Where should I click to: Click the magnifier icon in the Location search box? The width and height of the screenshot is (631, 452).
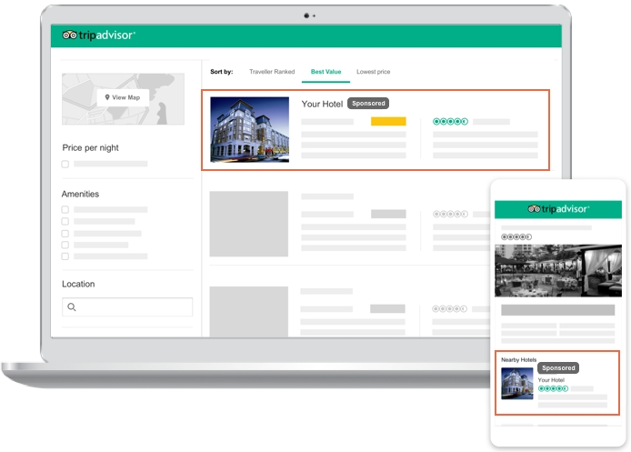click(72, 307)
